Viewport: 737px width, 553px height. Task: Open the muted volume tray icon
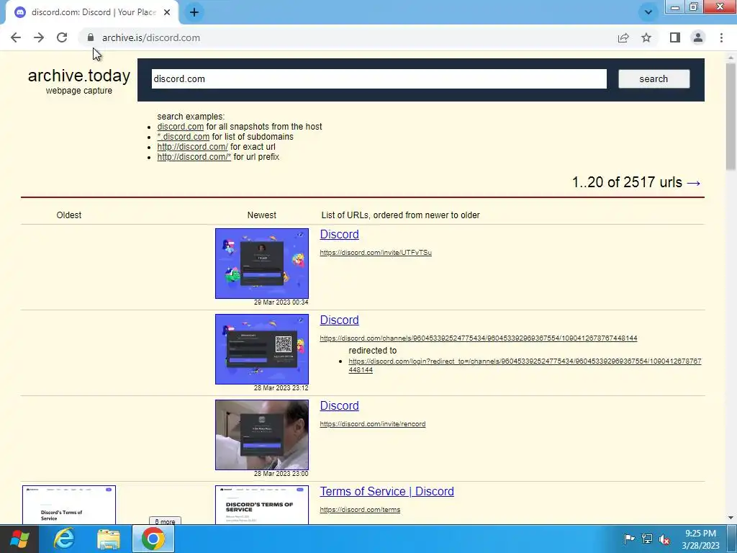tap(664, 539)
